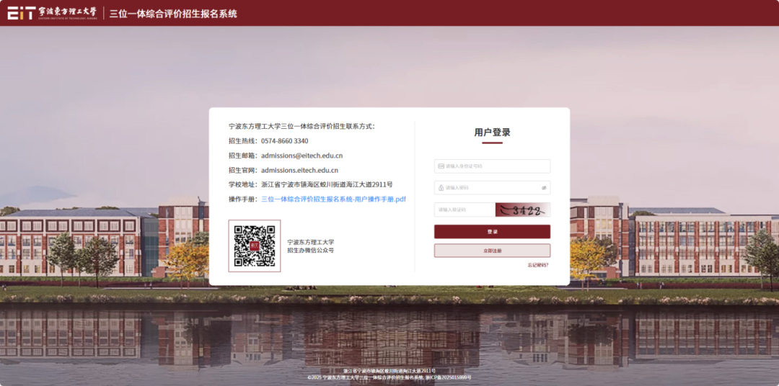Viewport: 779px width, 386px height.
Task: Refresh the captcha image showing 3422
Action: coord(523,210)
